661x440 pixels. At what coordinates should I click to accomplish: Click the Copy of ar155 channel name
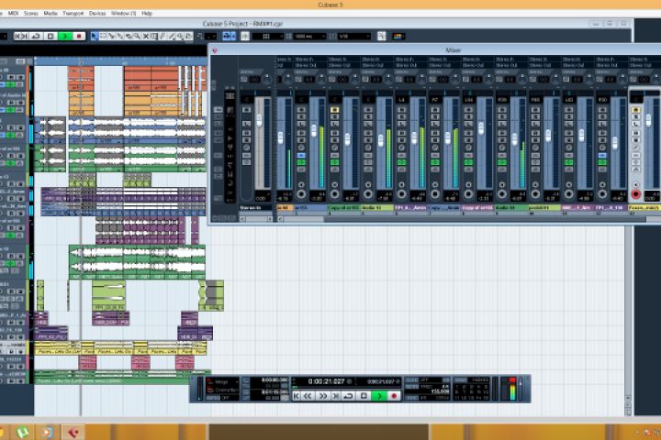coord(343,207)
